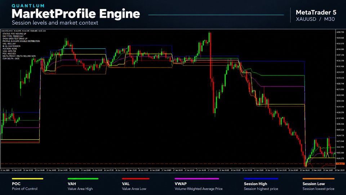The height and width of the screenshot is (195, 346).
Task: Click the bold 'POC' legend label
Action: point(16,184)
